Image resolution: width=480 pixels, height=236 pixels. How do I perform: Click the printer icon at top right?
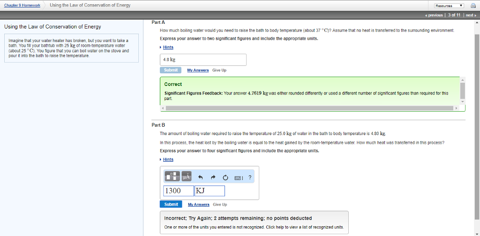(472, 6)
